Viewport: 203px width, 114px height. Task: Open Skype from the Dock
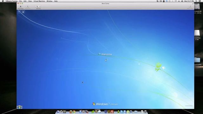tap(121, 111)
